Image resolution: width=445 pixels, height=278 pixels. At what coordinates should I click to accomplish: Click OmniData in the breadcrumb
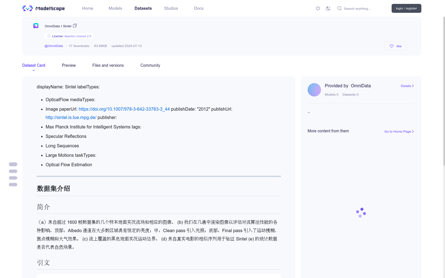point(52,26)
